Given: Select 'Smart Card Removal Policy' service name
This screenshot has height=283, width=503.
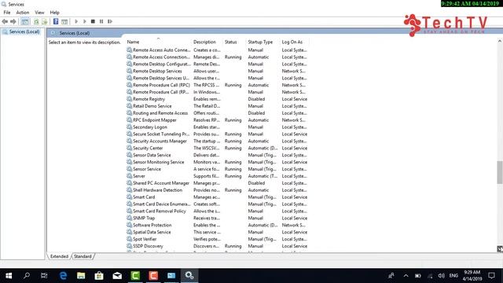Looking at the screenshot, I should [160, 211].
